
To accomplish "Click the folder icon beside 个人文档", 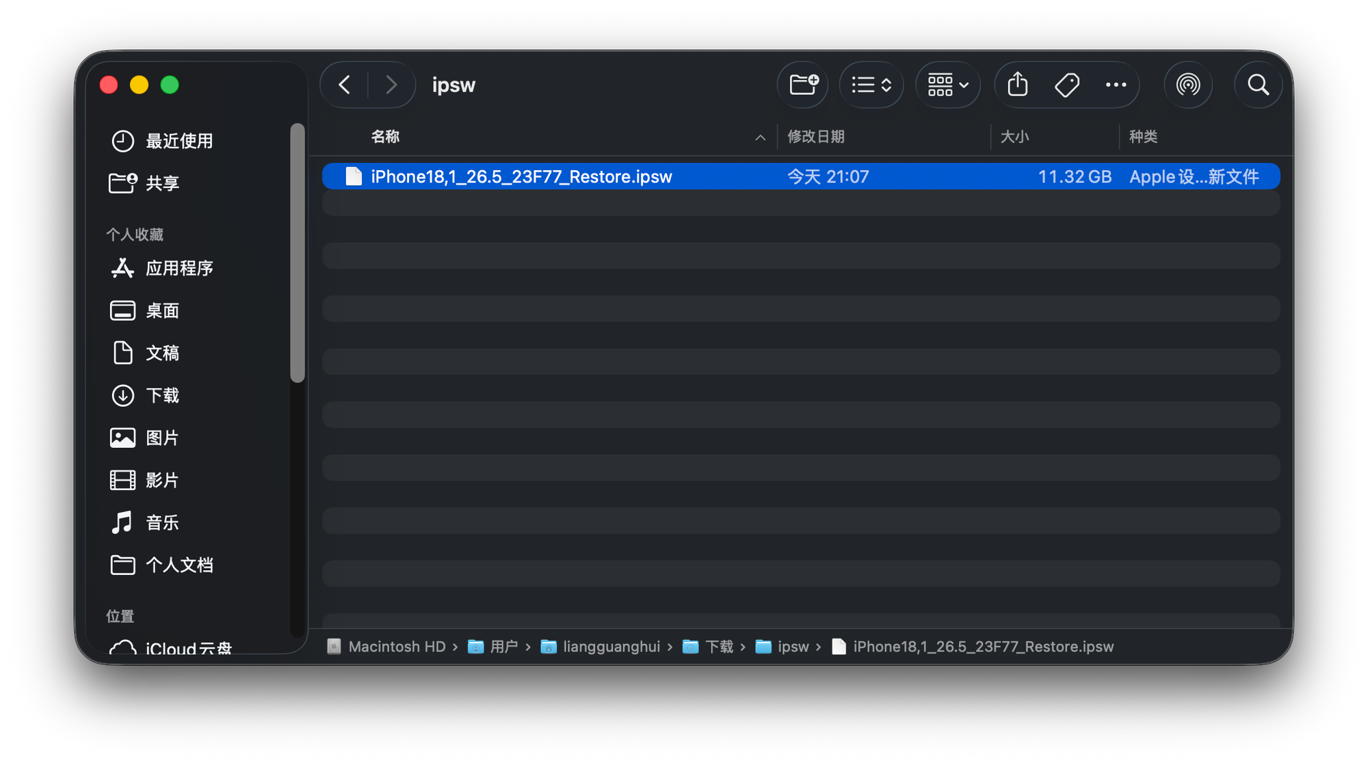I will point(122,565).
